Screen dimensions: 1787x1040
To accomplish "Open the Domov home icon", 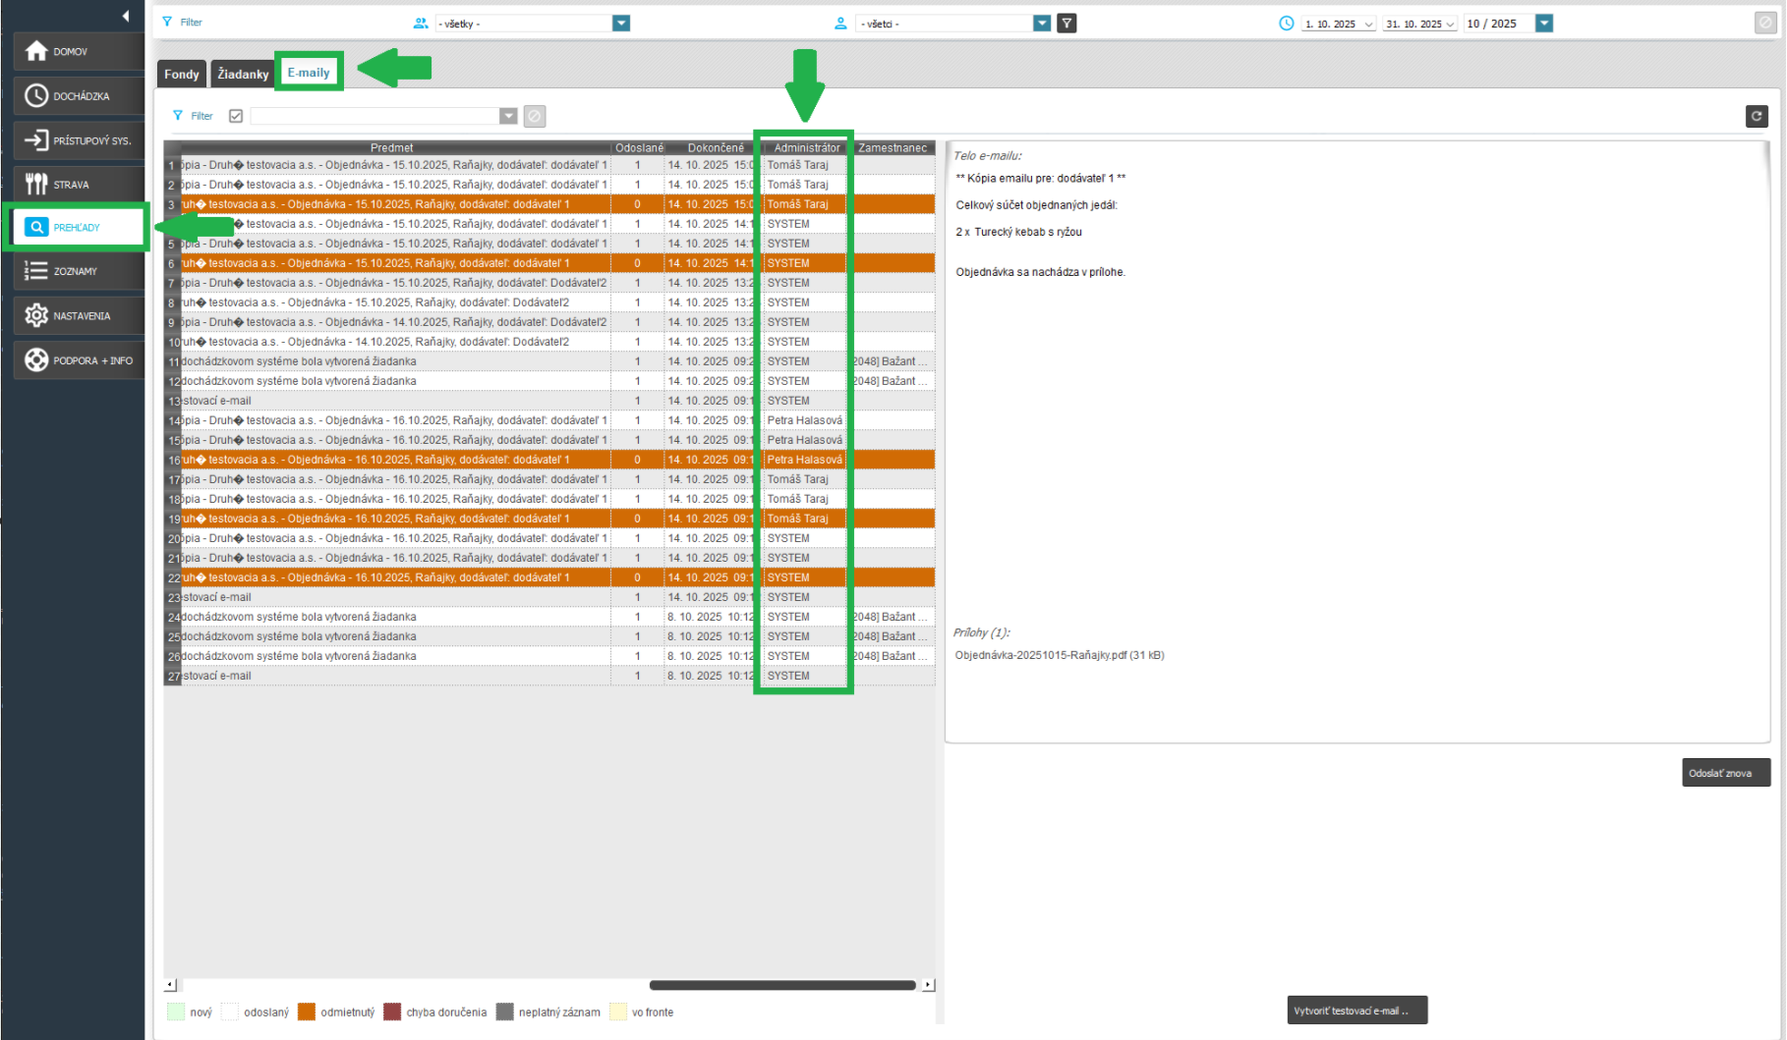I will [x=36, y=51].
